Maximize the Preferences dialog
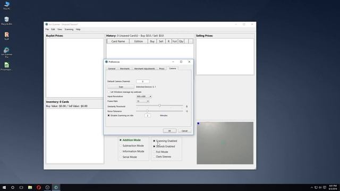This screenshot has height=191, width=340. pos(181,62)
